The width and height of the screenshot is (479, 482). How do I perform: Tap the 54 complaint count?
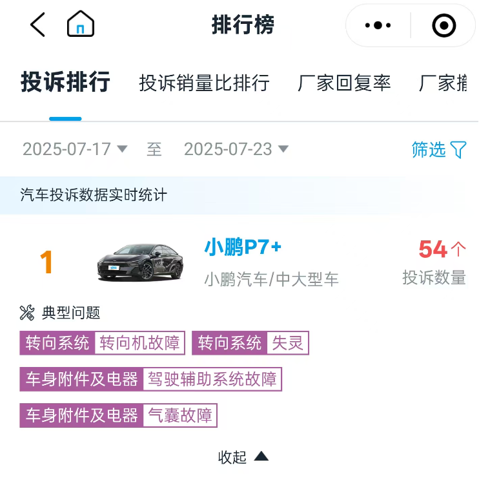point(434,249)
